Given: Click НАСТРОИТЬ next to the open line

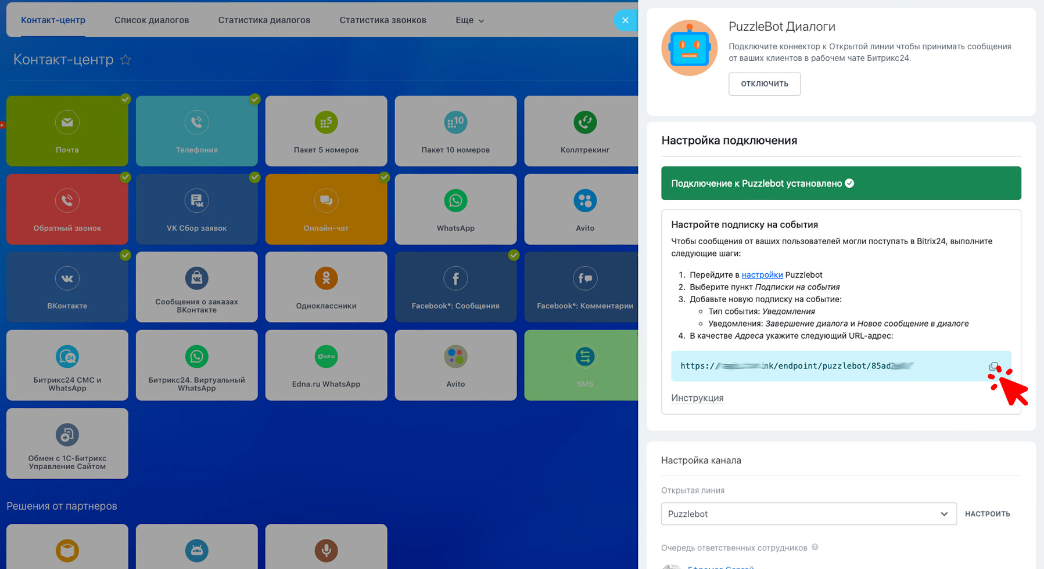Looking at the screenshot, I should [x=988, y=514].
